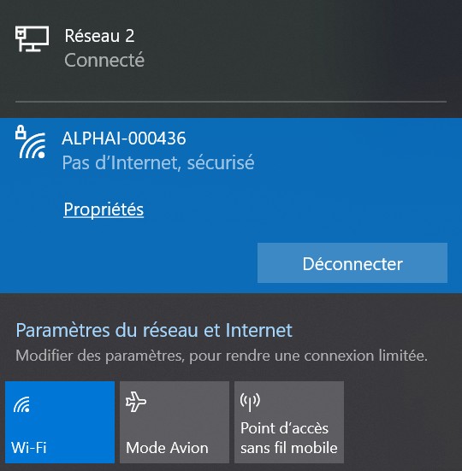Viewport: 462px width, 471px height.
Task: Click the 'Modifier des paramètres' description text
Action: [222, 356]
